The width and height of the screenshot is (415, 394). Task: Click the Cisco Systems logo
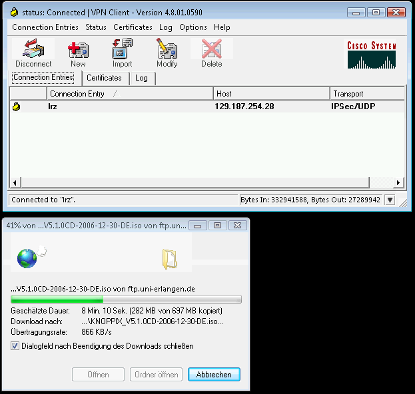[x=371, y=54]
